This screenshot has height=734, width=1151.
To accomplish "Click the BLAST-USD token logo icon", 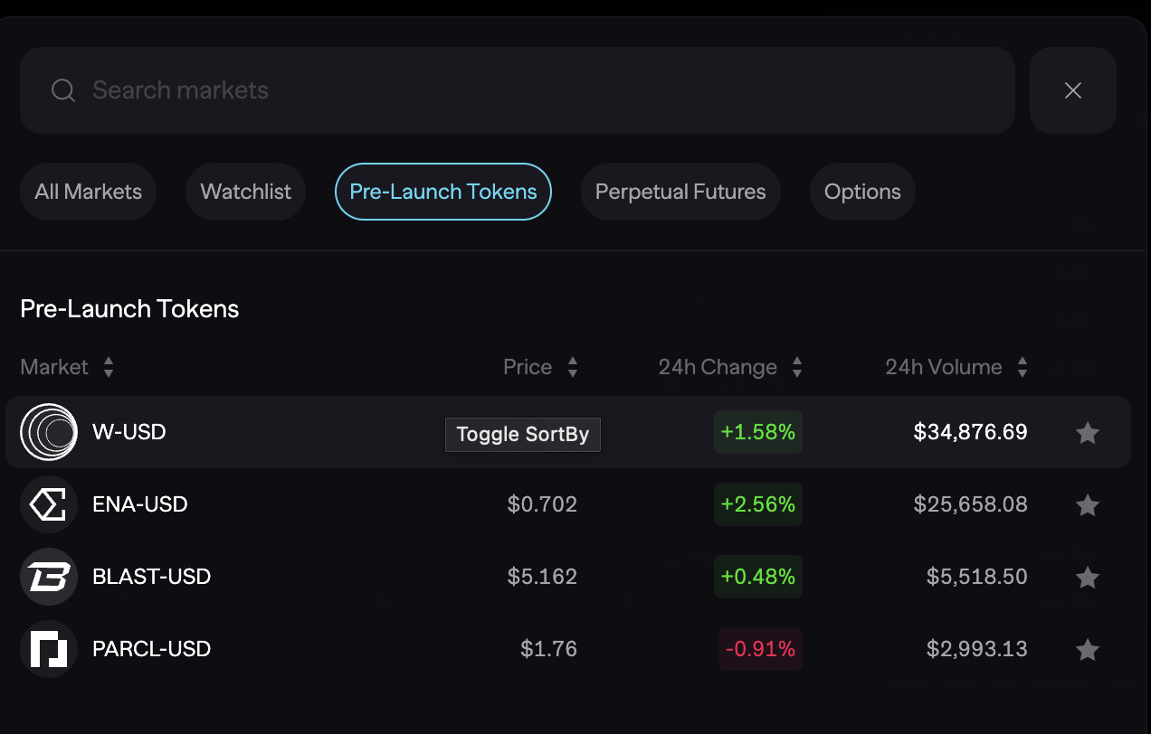I will click(x=49, y=577).
